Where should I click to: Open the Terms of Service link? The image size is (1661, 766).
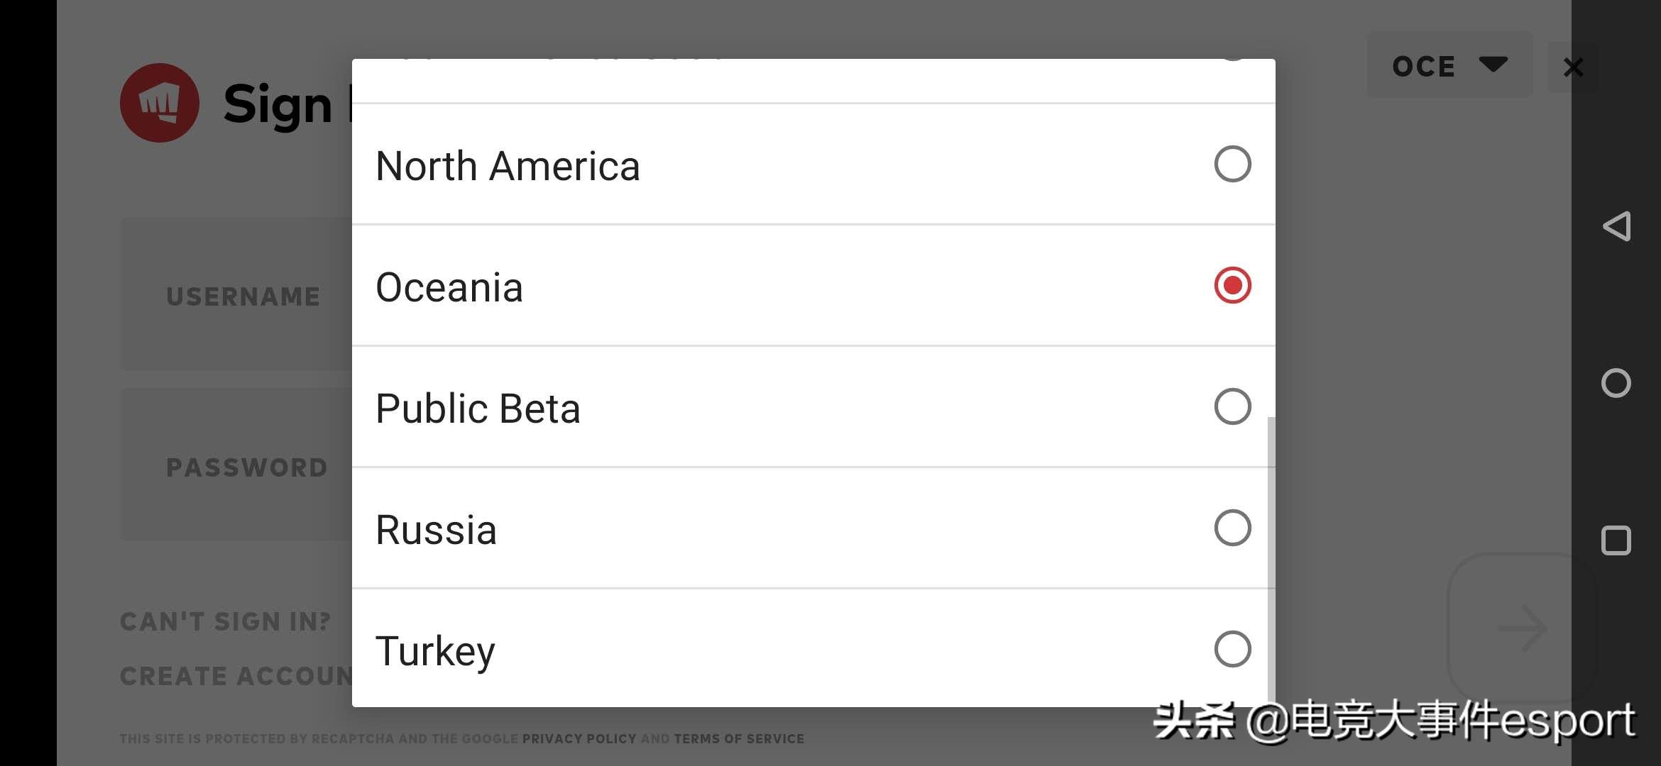tap(739, 739)
